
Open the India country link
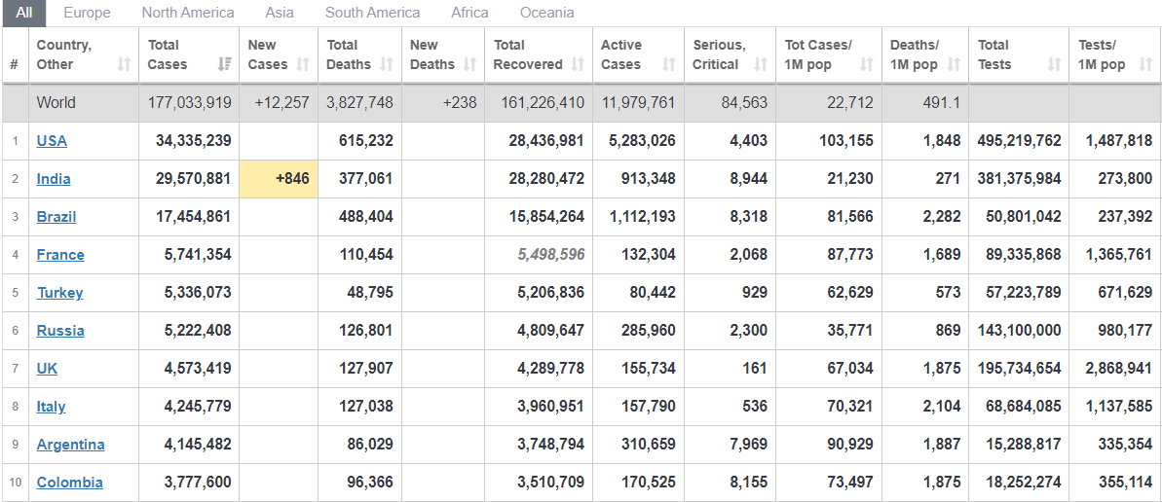(54, 178)
